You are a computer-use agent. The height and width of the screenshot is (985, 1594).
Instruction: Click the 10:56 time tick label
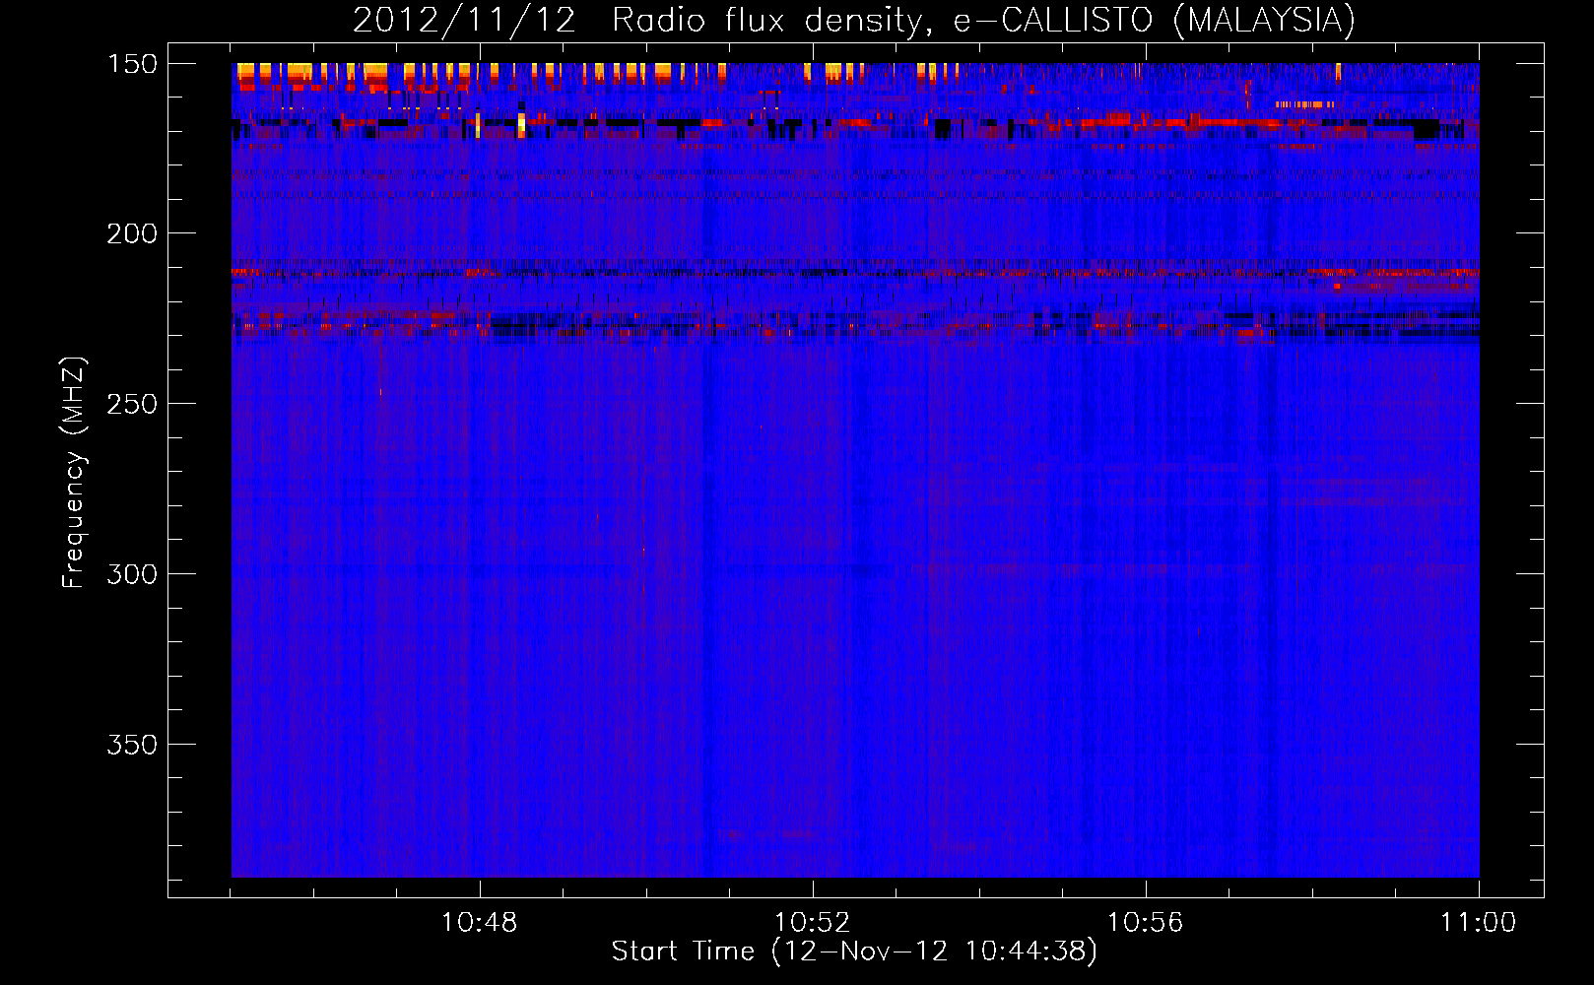(1145, 923)
